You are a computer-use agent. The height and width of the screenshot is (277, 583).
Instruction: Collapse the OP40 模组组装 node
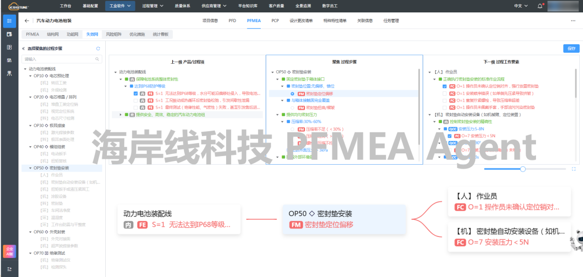(30, 146)
